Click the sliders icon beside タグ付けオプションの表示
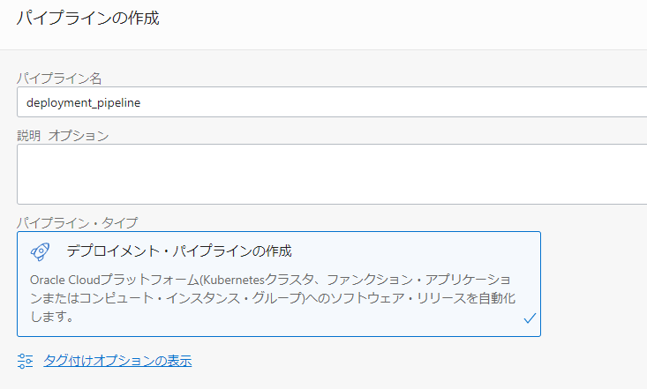 (x=25, y=361)
